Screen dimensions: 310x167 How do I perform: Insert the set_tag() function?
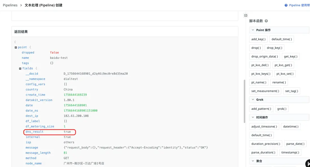pyautogui.click(x=292, y=91)
